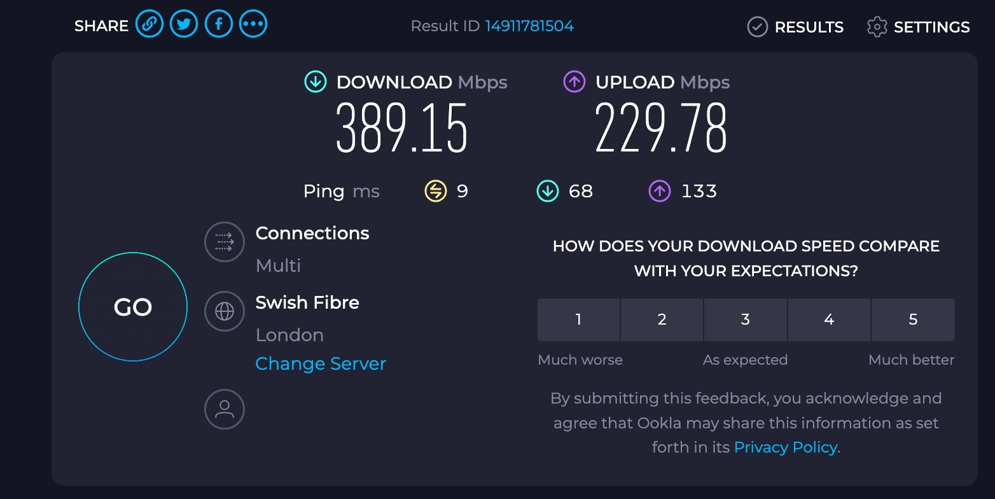This screenshot has width=995, height=499.
Task: Click the yellow idle ping icon
Action: pyautogui.click(x=436, y=191)
